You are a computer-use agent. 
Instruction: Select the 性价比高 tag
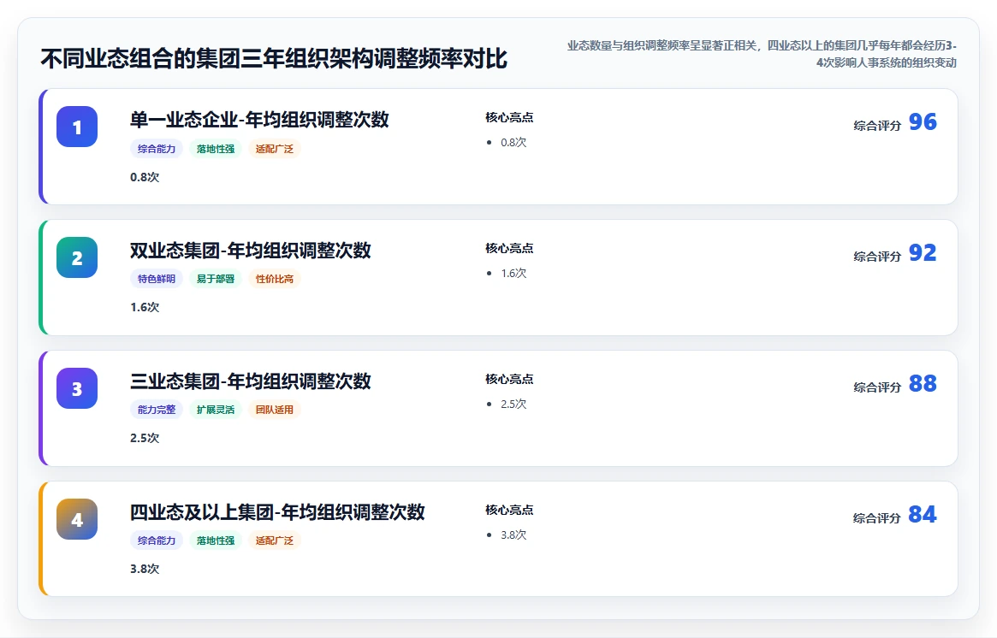[275, 279]
